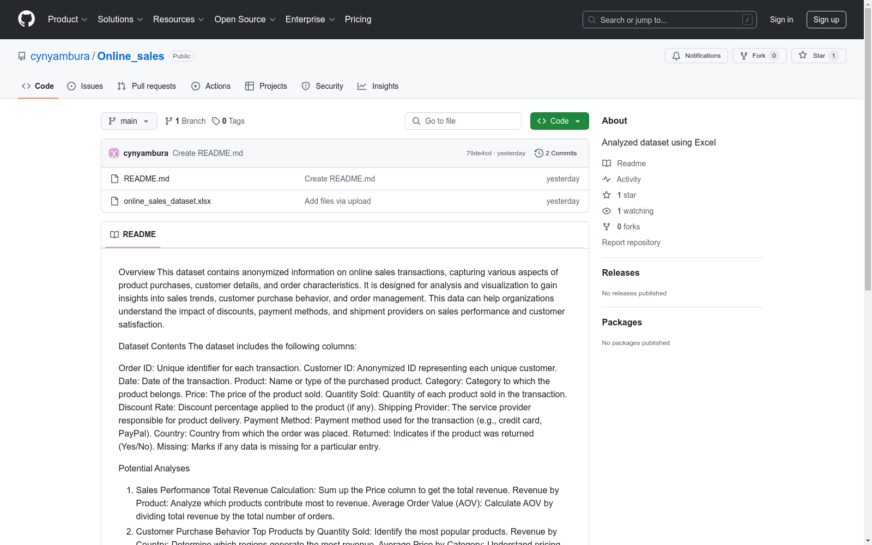Open the Releases heading link
Image resolution: width=872 pixels, height=545 pixels.
[x=621, y=272]
